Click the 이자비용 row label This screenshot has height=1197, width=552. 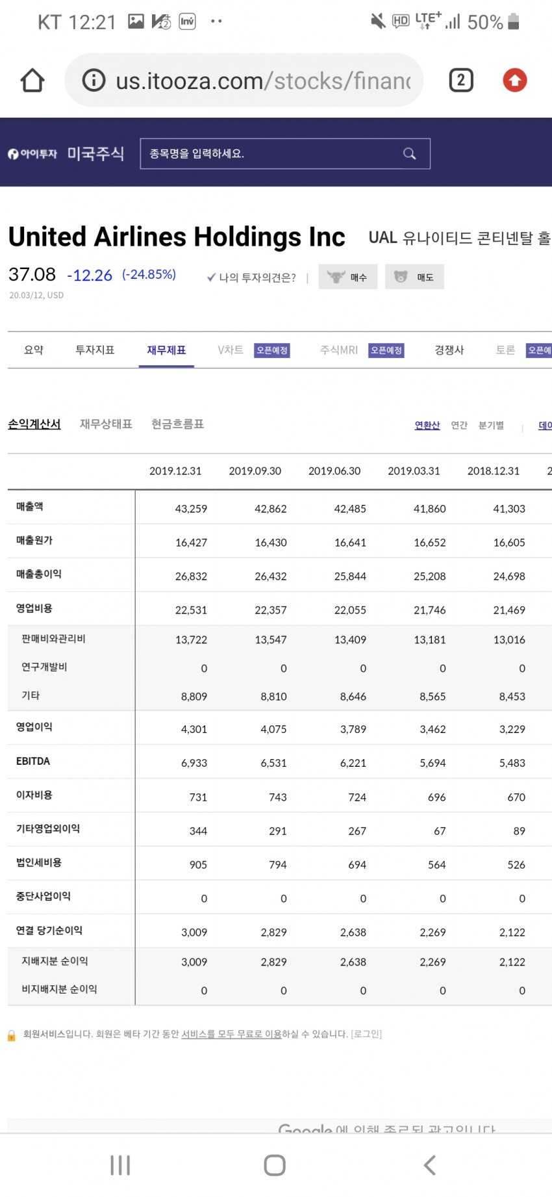34,795
